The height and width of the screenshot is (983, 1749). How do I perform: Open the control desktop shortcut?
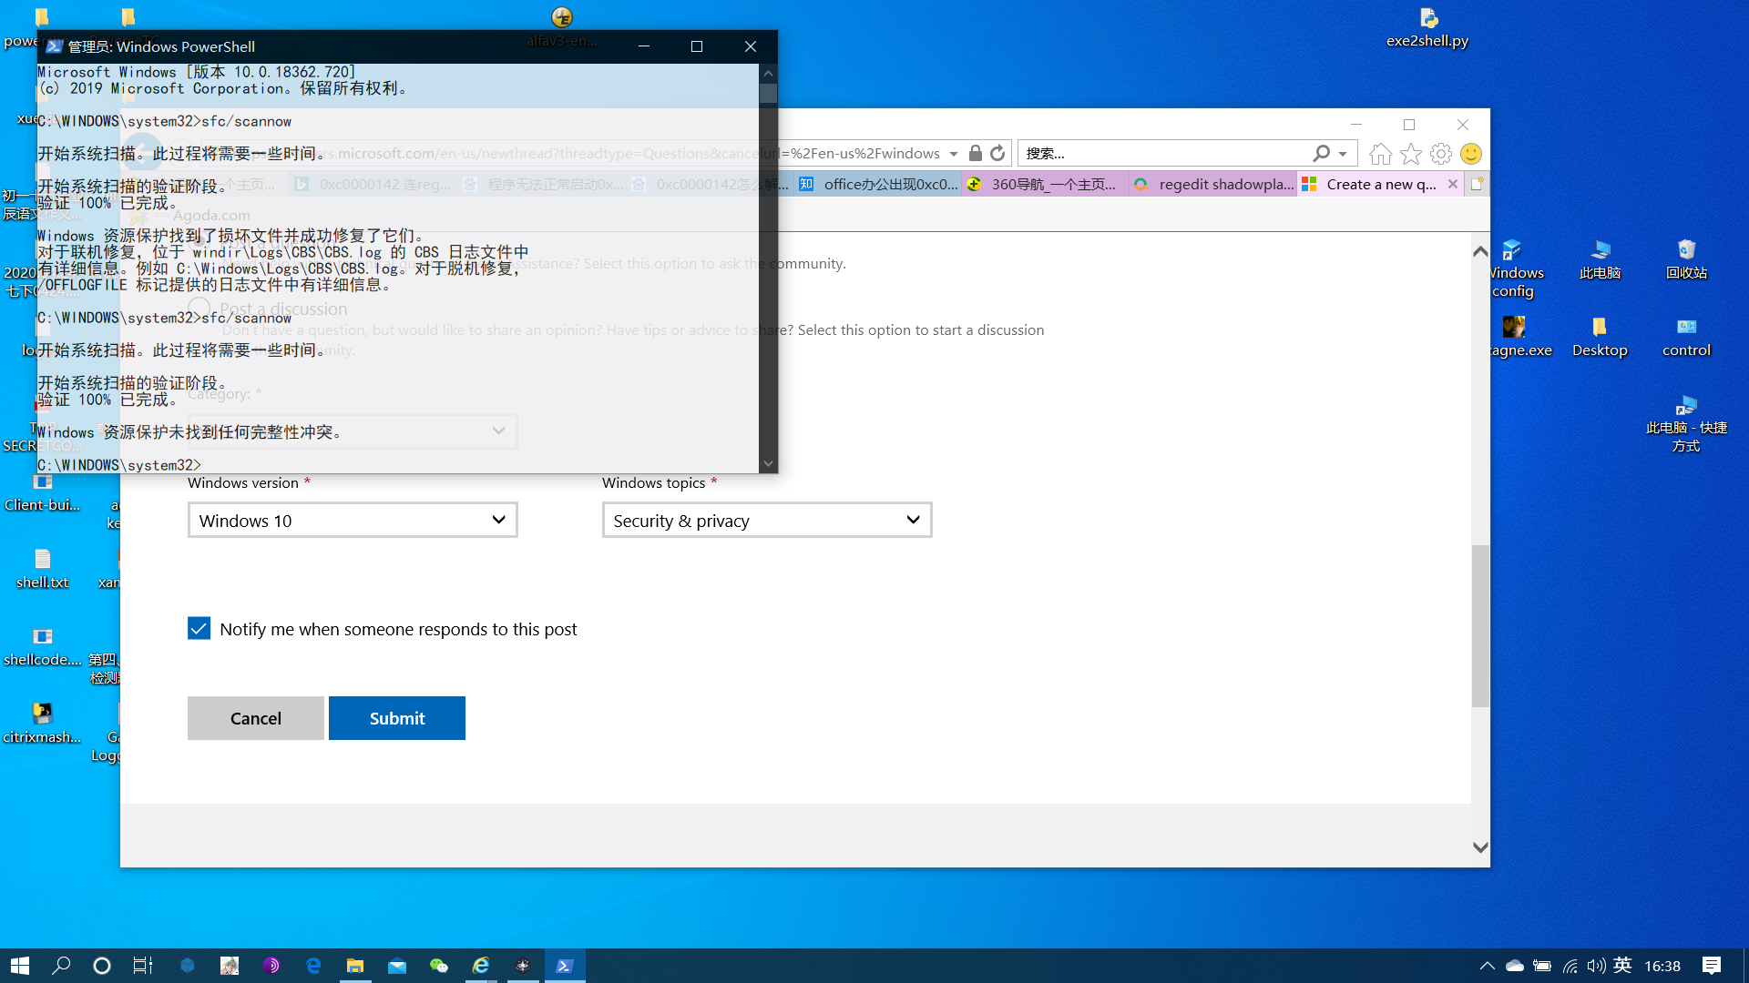click(1686, 337)
